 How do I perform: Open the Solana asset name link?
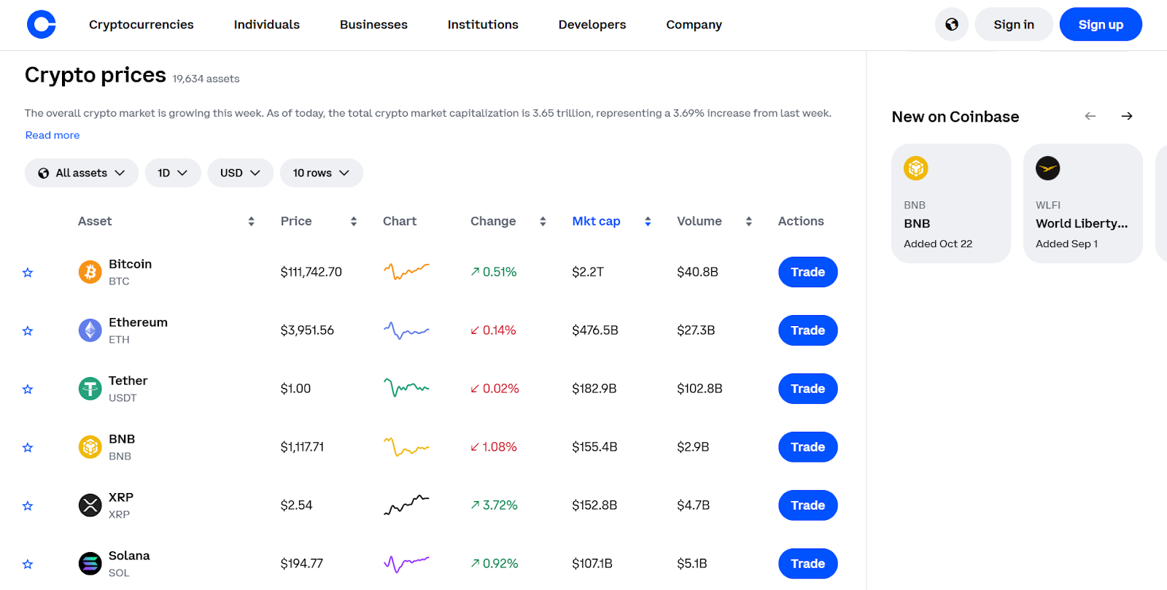click(x=130, y=556)
